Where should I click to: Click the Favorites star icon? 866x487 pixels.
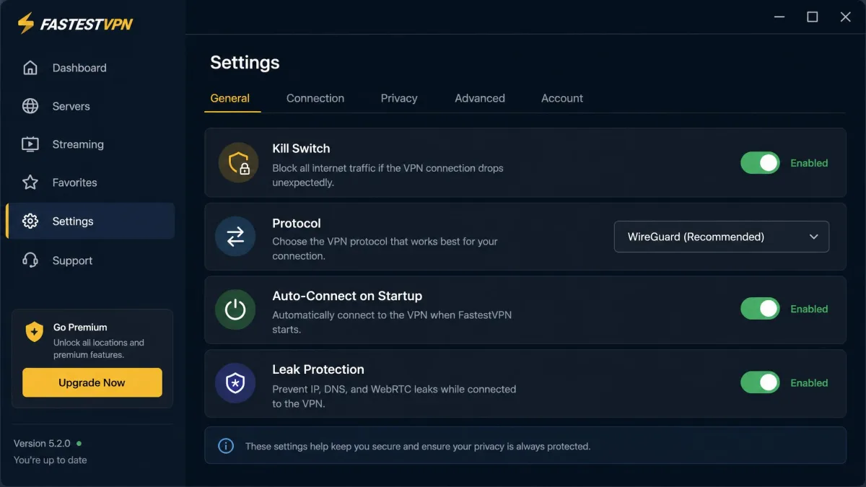coord(30,183)
